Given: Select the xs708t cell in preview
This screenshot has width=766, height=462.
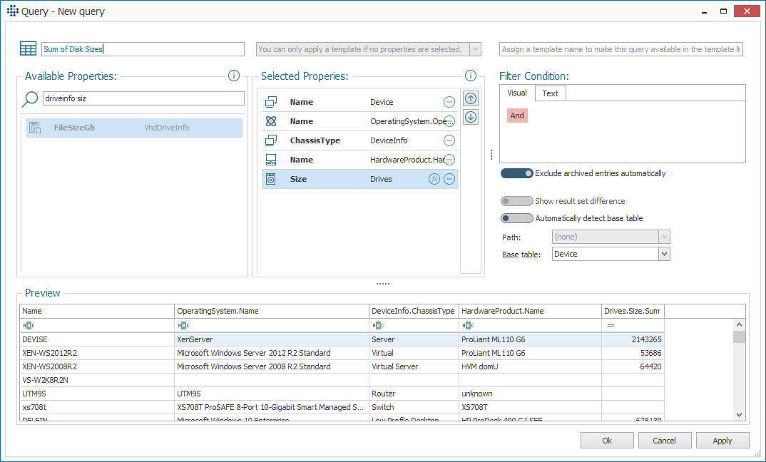Looking at the screenshot, I should click(x=97, y=407).
